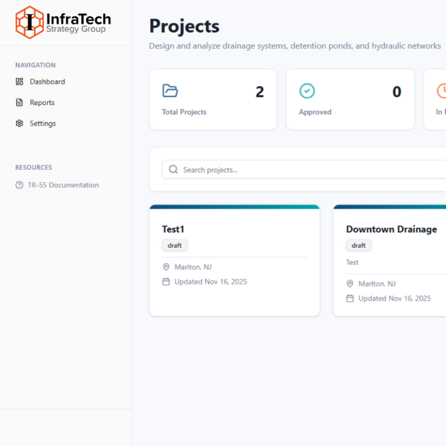Image resolution: width=446 pixels, height=446 pixels.
Task: Click the Reports document icon
Action: (x=19, y=103)
